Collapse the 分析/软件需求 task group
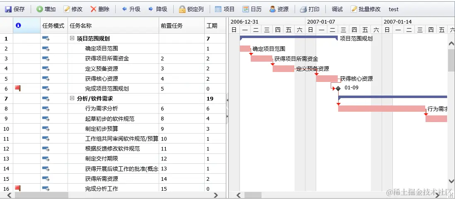 (x=72, y=98)
